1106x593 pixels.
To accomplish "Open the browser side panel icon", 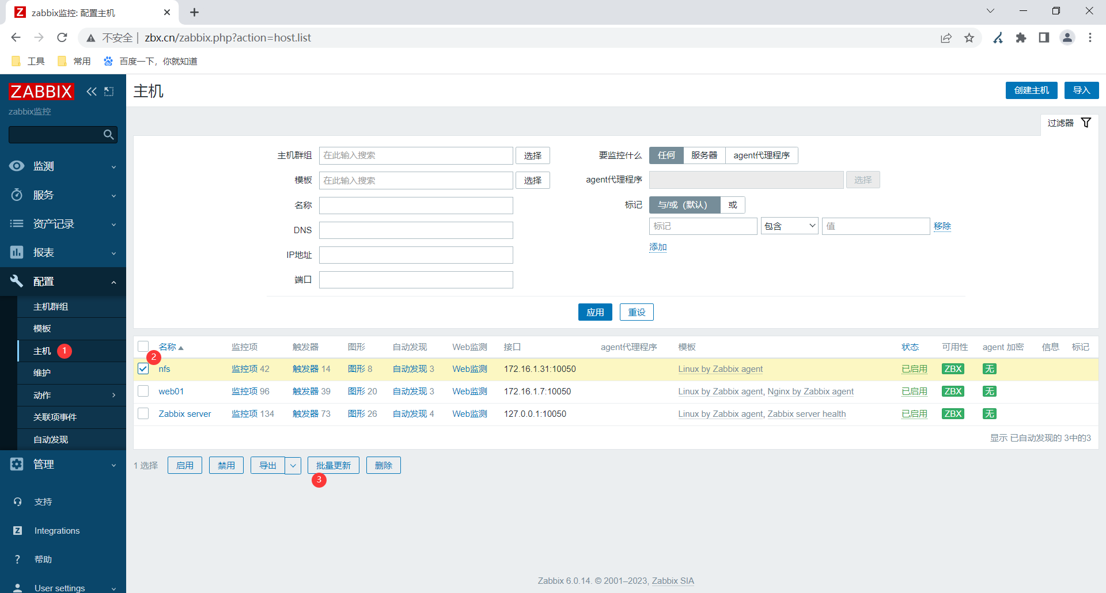I will (x=1044, y=37).
